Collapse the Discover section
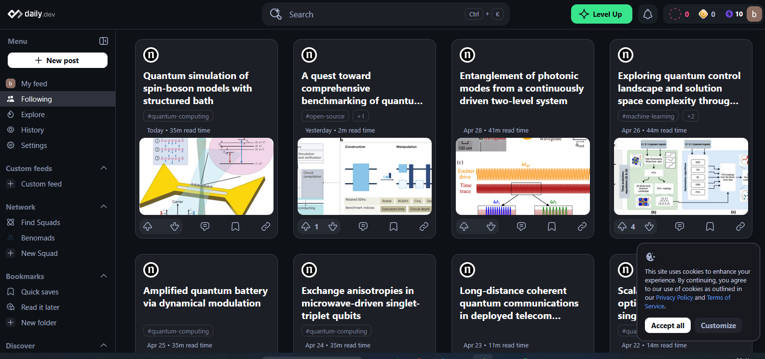 pos(104,346)
